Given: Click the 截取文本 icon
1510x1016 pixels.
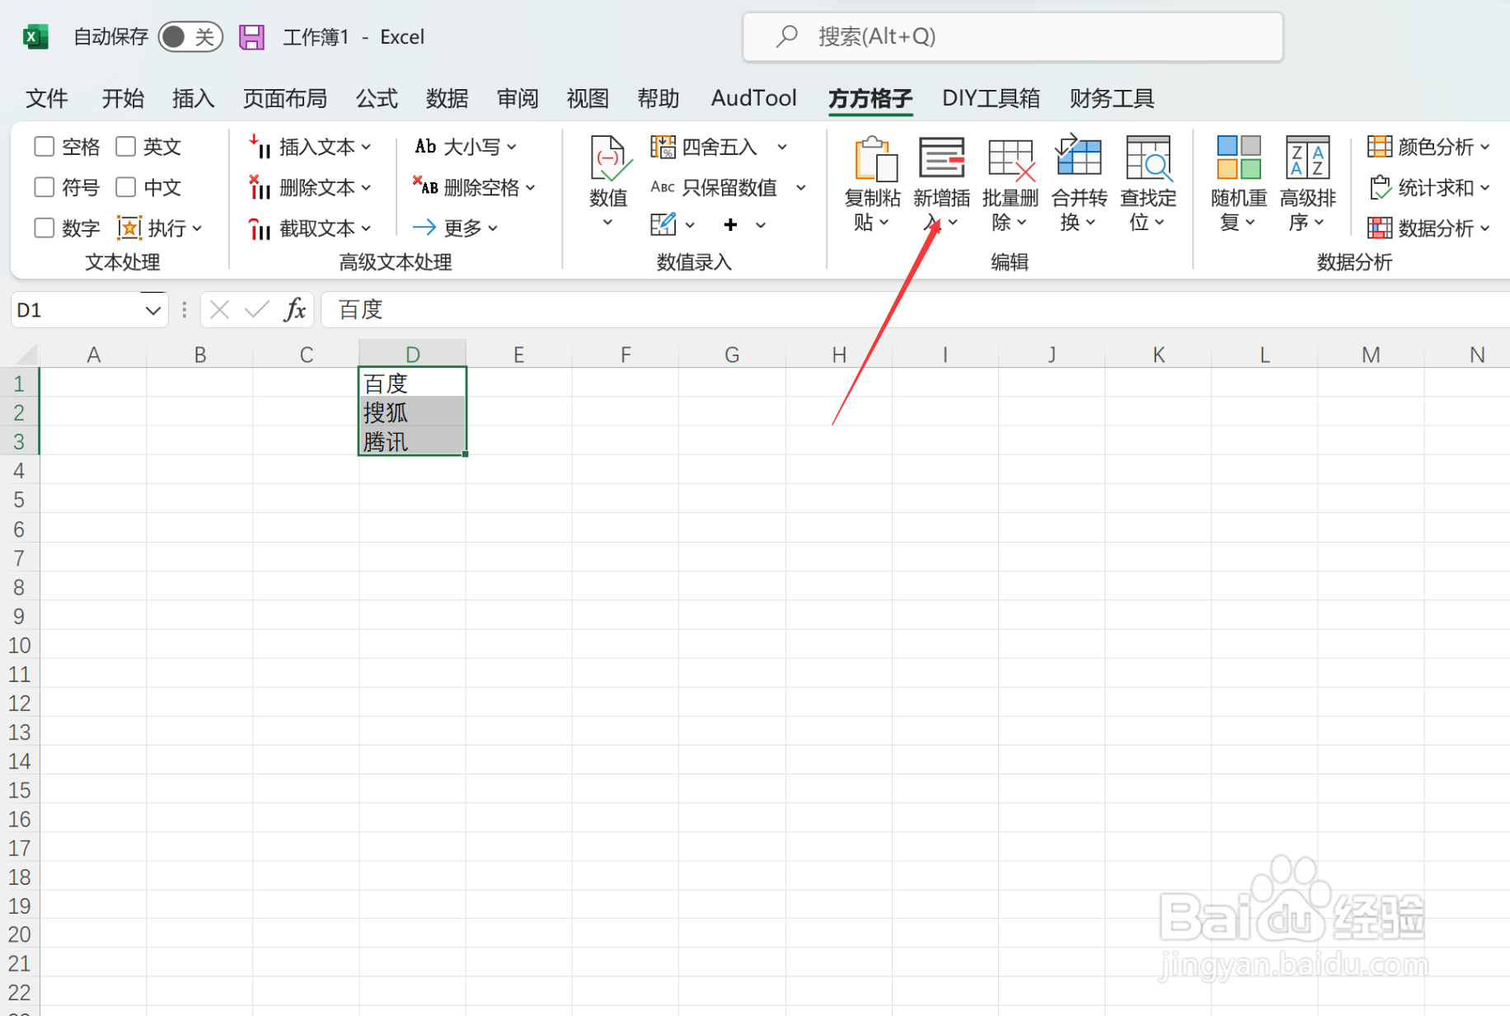Looking at the screenshot, I should [260, 228].
